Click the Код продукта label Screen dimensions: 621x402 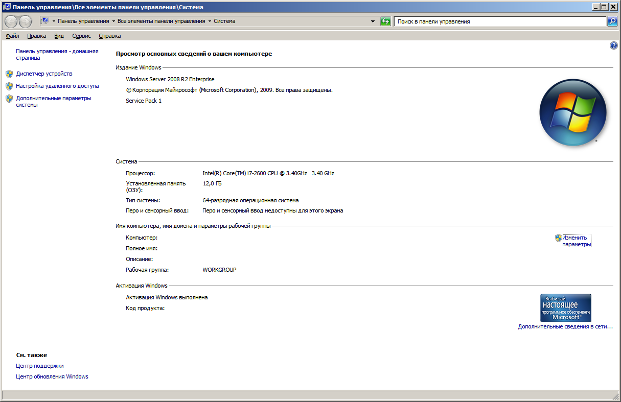tap(145, 308)
